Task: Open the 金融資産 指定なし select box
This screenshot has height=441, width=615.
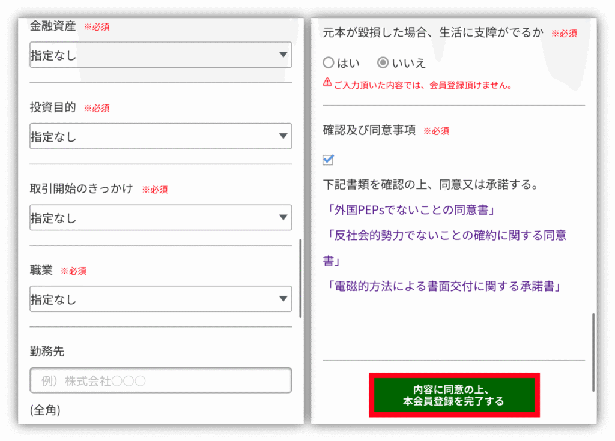Action: (156, 55)
